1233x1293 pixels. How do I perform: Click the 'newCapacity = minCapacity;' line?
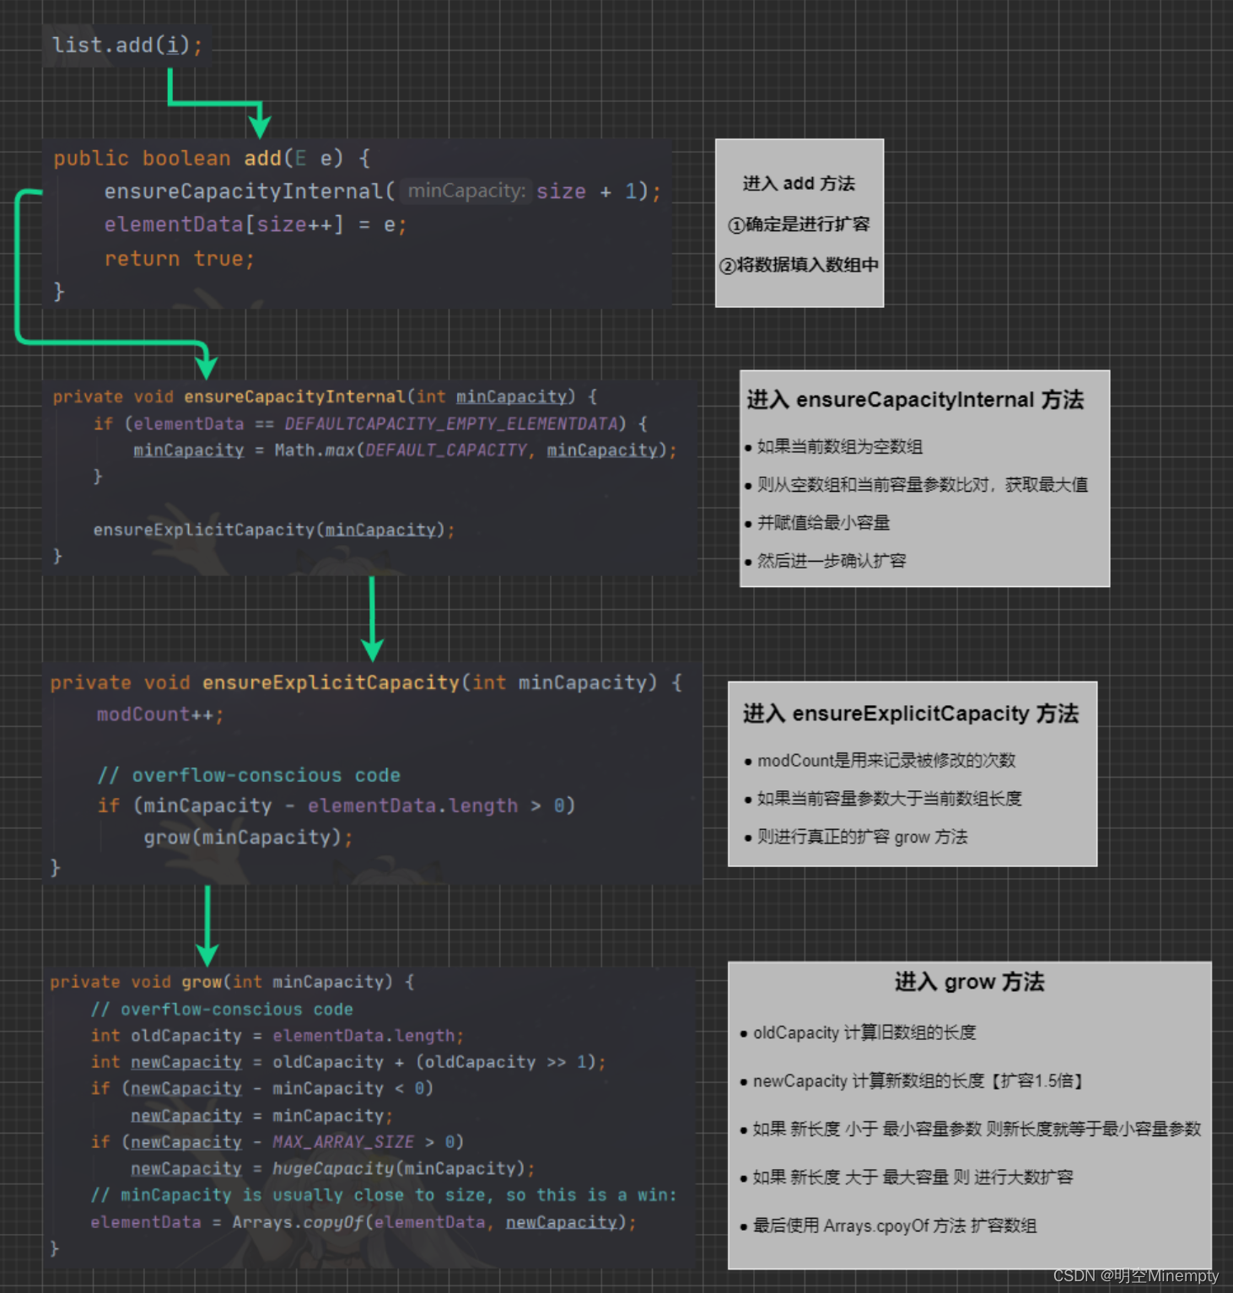point(262,1115)
